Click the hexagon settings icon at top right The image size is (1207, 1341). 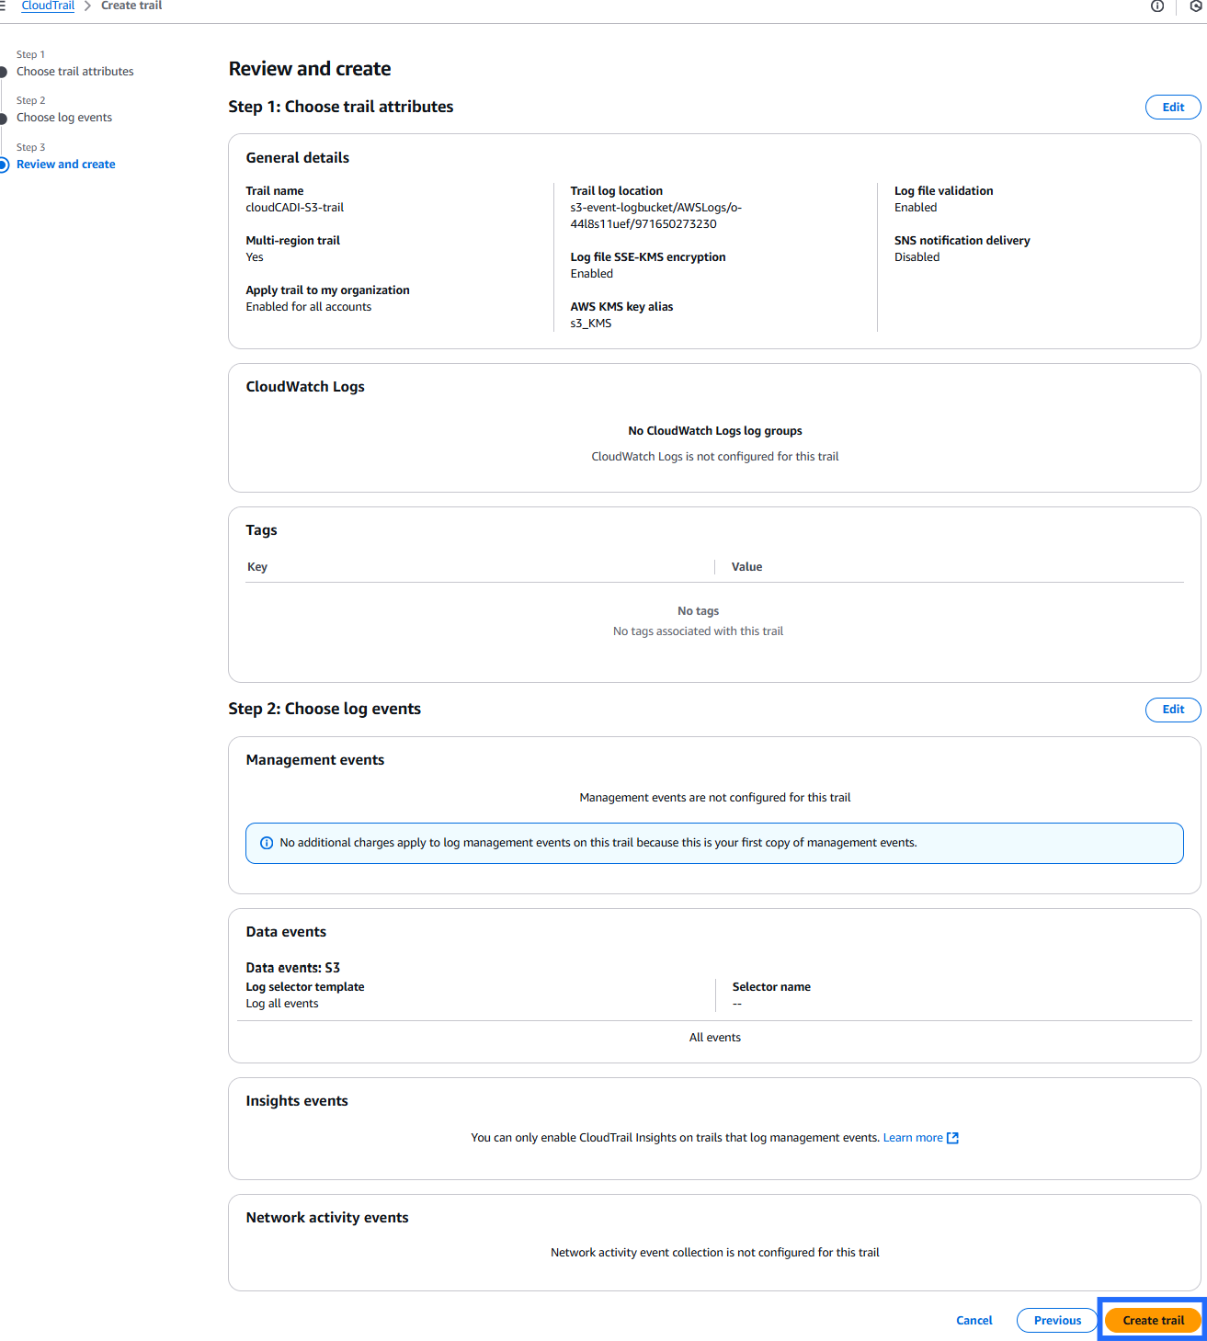(x=1197, y=6)
